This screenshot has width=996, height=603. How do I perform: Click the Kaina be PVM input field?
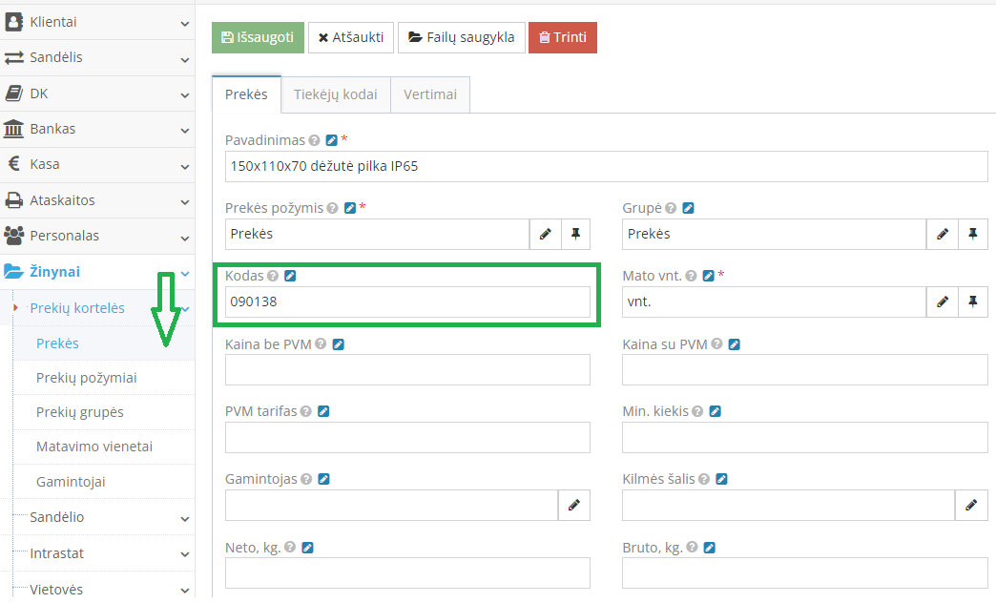point(407,369)
